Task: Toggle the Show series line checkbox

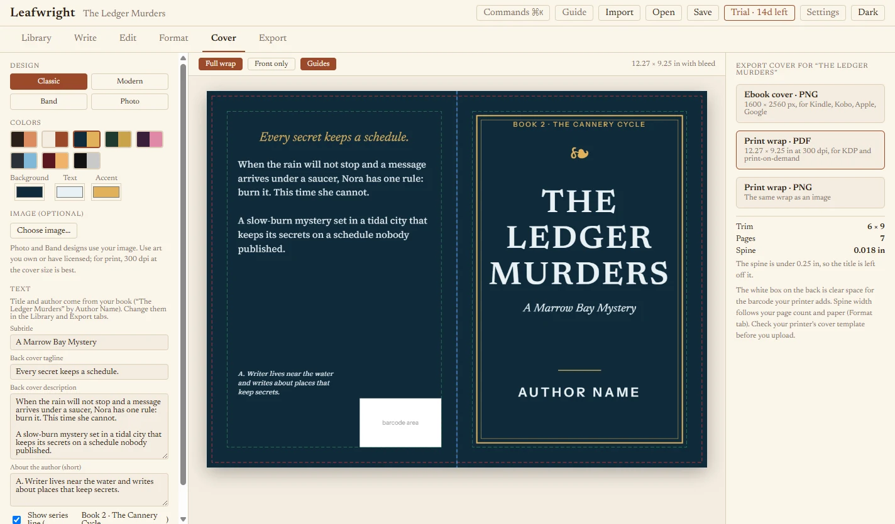Action: [17, 520]
